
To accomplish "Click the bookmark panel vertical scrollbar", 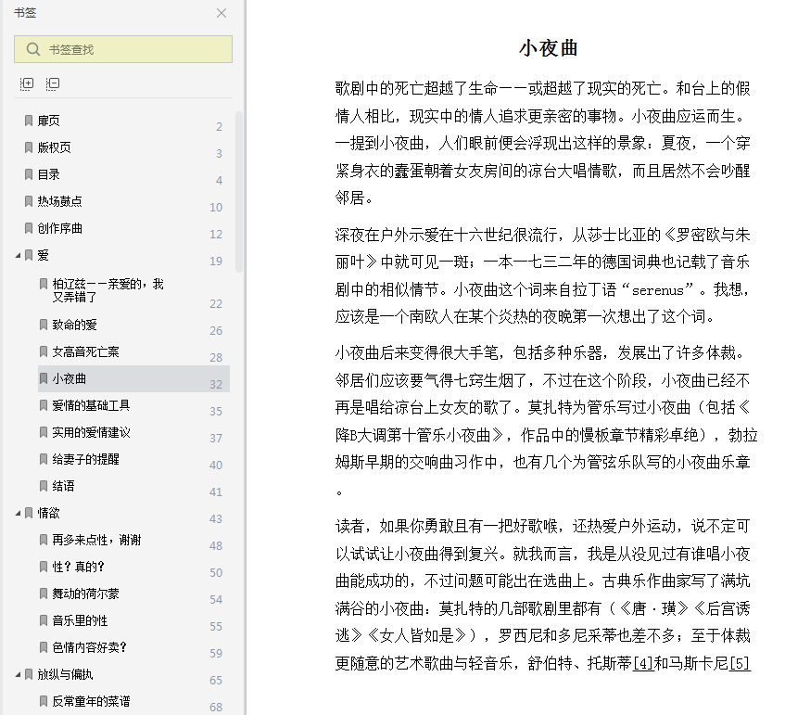I will click(239, 191).
